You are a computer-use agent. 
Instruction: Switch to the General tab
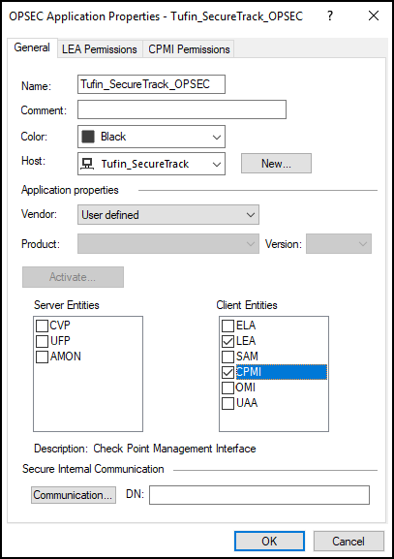[x=32, y=47]
